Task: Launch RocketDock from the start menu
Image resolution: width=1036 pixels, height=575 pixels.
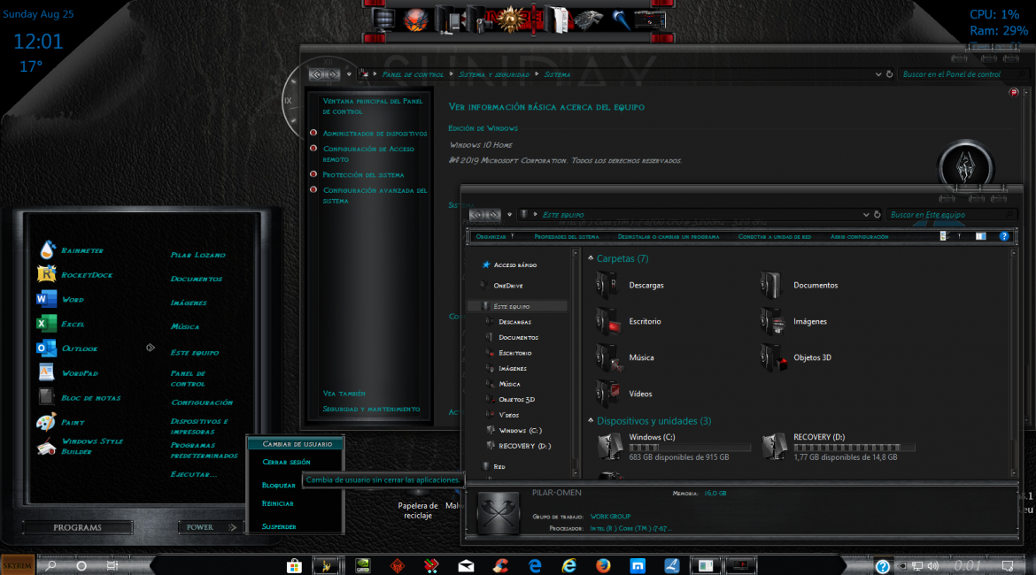Action: (x=74, y=274)
